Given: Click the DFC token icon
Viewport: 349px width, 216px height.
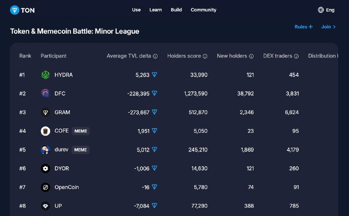Looking at the screenshot, I should click(x=45, y=94).
